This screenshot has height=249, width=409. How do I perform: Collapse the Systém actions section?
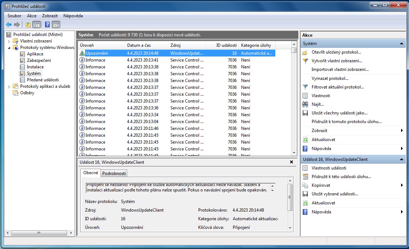(402, 44)
